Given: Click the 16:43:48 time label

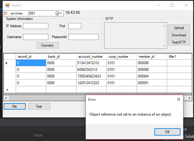Looking at the screenshot, I should (x=73, y=12).
